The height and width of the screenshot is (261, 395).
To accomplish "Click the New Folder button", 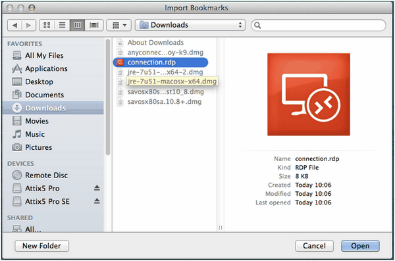I will 42,246.
